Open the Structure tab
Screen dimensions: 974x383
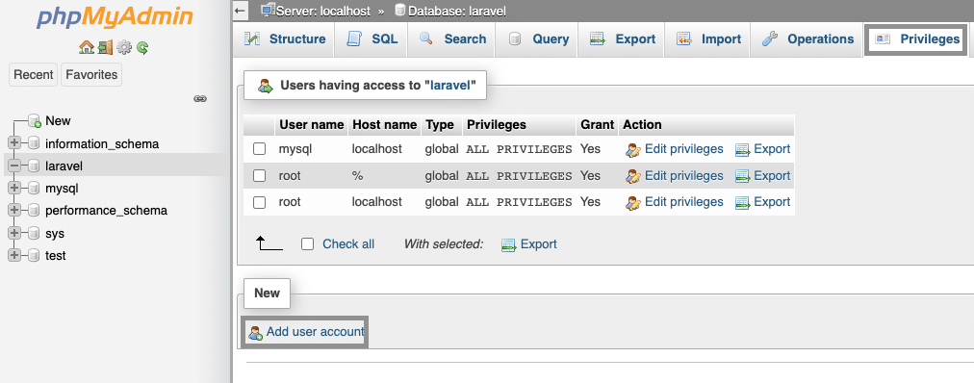[284, 39]
